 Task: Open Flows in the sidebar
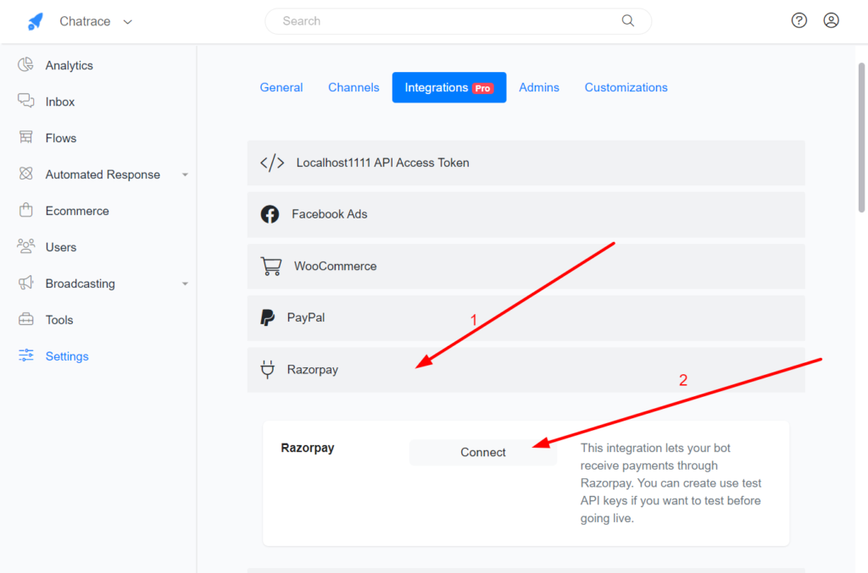[x=61, y=138]
